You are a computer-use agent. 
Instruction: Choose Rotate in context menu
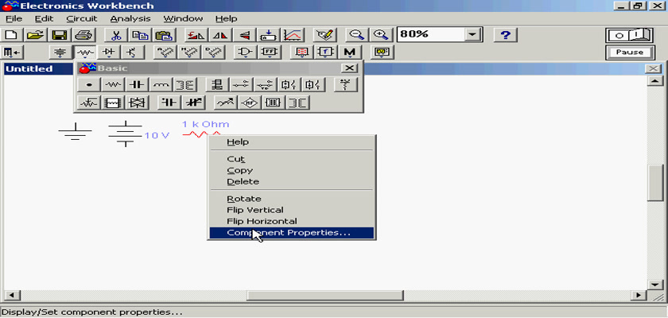pos(291,199)
